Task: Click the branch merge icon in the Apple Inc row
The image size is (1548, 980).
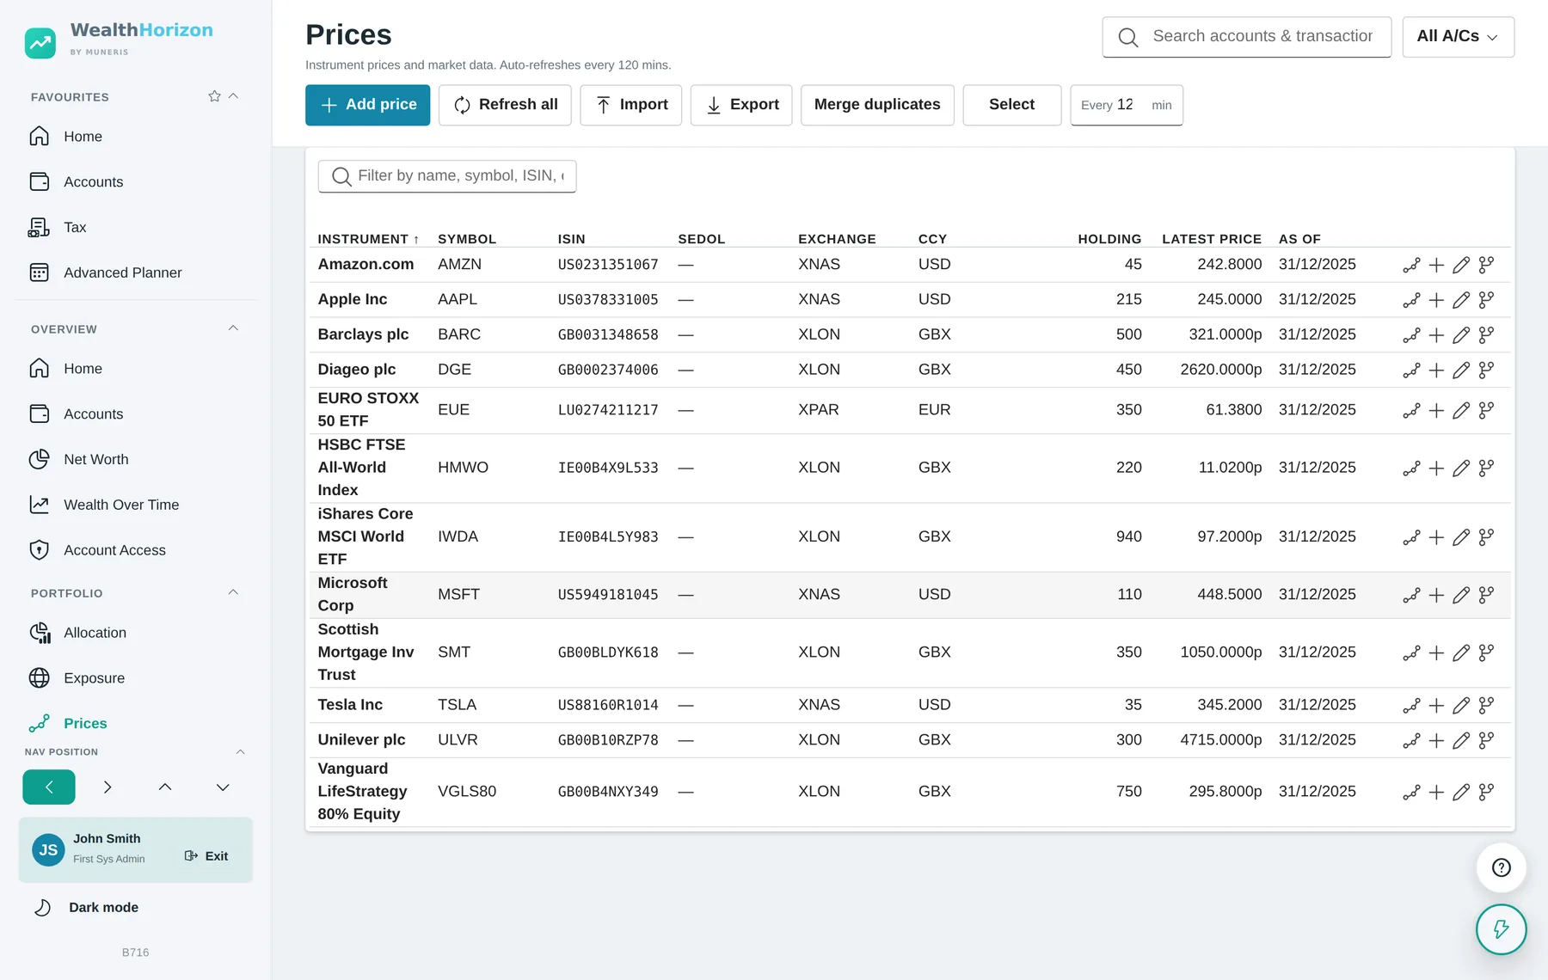Action: (x=1486, y=300)
